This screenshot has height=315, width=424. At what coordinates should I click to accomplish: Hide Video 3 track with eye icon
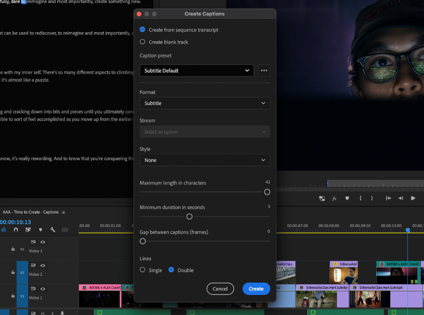pyautogui.click(x=43, y=242)
